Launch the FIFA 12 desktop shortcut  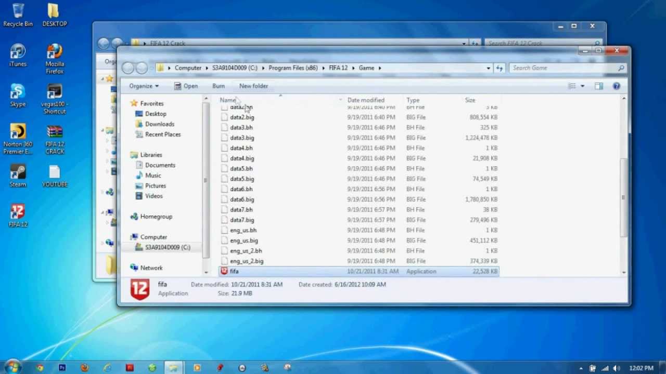[x=18, y=216]
